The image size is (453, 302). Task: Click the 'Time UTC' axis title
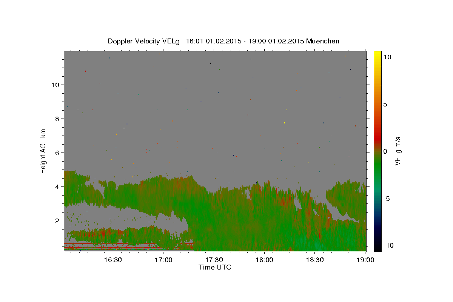click(215, 267)
